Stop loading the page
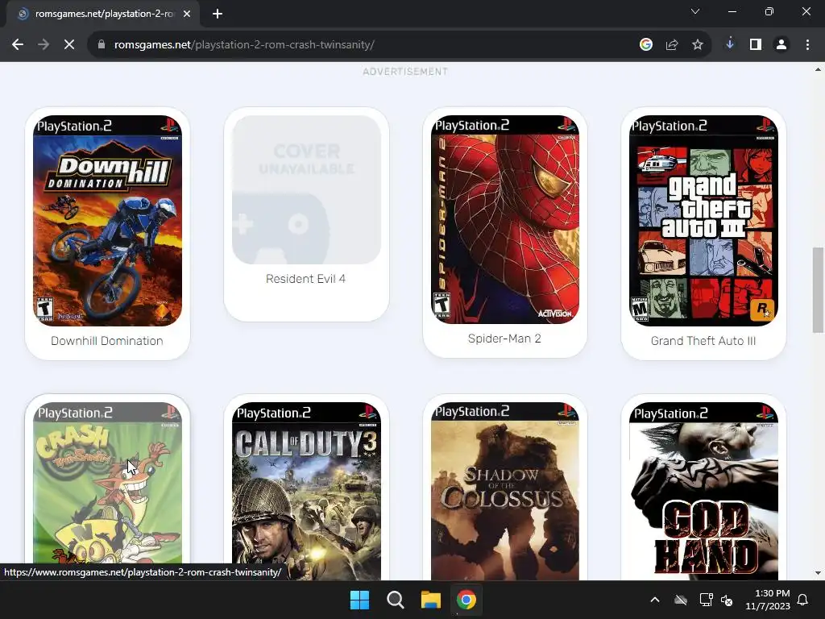The width and height of the screenshot is (825, 619). (x=69, y=45)
